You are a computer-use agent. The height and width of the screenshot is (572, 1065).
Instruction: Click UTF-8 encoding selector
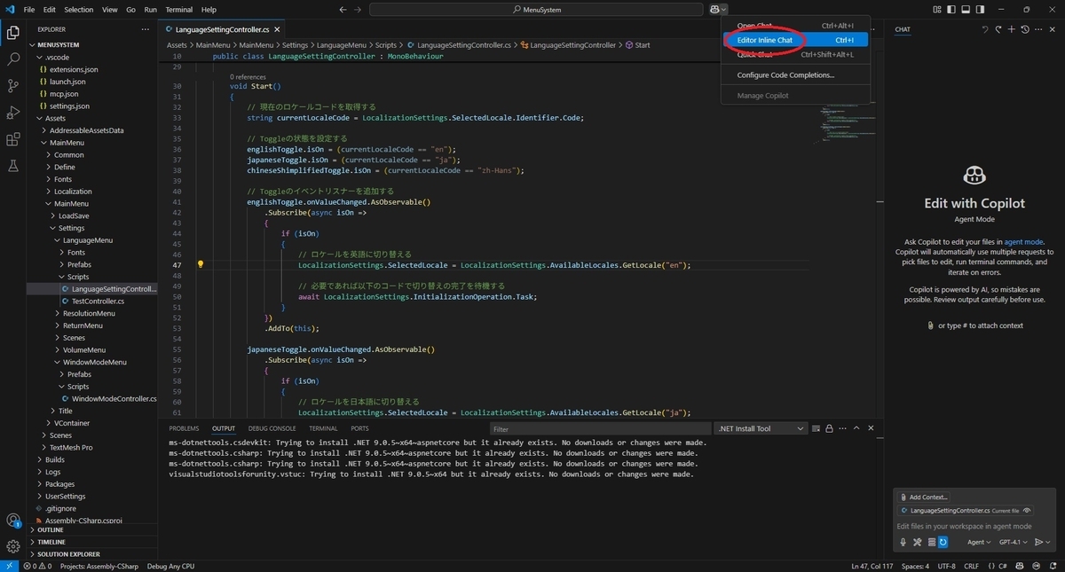click(x=945, y=566)
